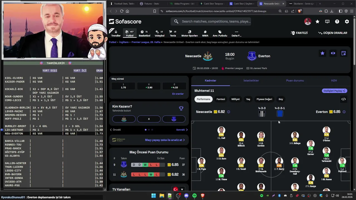The image size is (356, 200).
Task: Go back to Önceki card
Action: click(115, 130)
